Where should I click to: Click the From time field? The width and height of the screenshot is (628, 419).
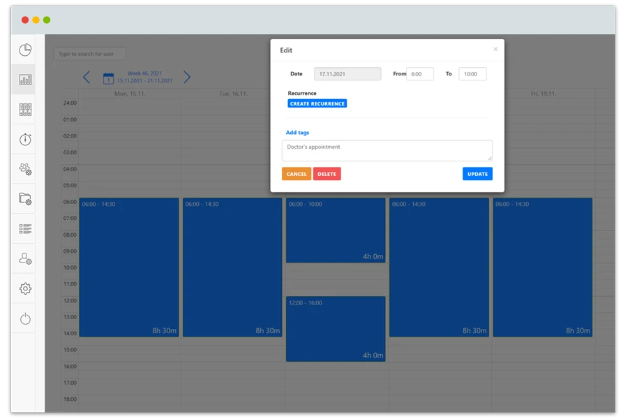click(x=420, y=74)
